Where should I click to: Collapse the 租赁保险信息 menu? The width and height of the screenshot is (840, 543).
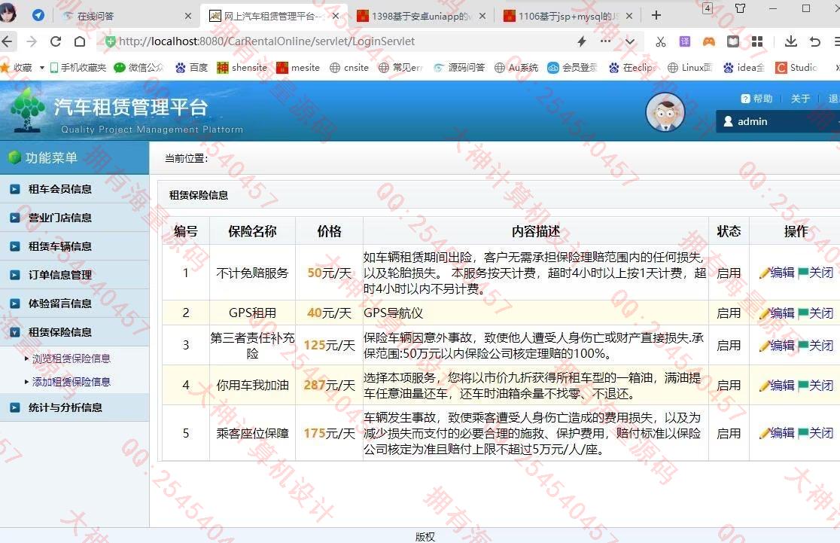pyautogui.click(x=75, y=332)
